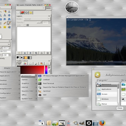Open the Layers tab configuration menu arrow
This screenshot has width=126, height=126.
(49, 16)
